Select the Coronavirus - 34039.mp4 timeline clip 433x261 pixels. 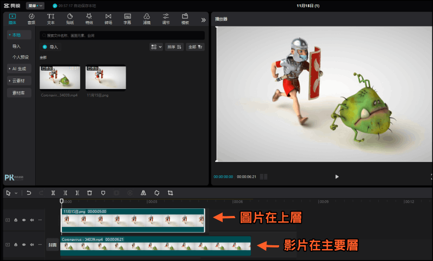pos(156,246)
